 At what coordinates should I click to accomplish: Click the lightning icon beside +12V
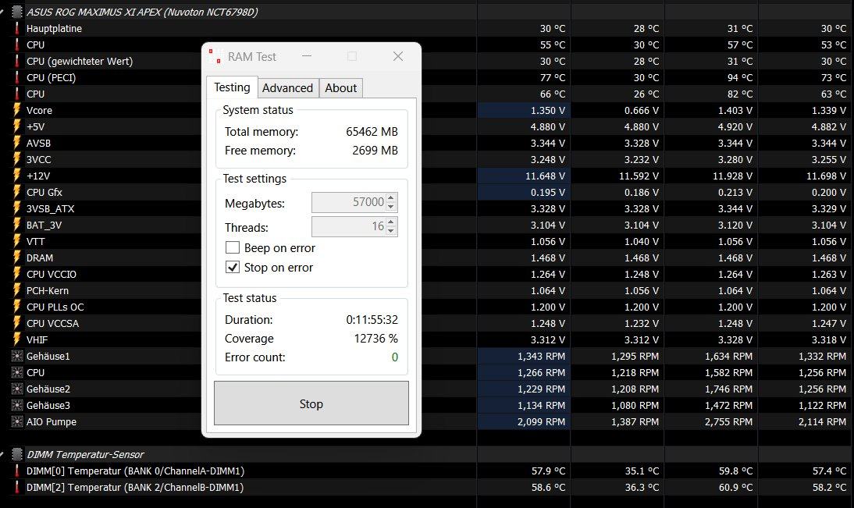(17, 176)
